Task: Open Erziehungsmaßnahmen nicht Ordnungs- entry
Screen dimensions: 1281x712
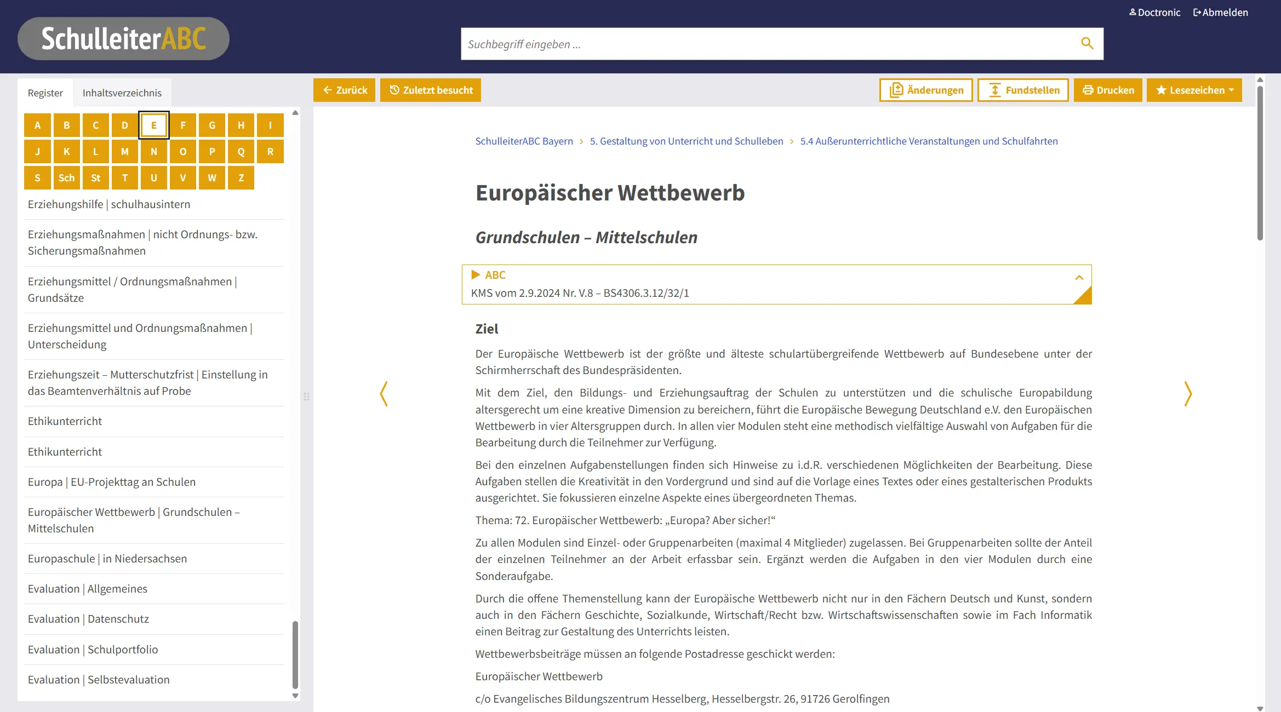Action: coord(154,243)
